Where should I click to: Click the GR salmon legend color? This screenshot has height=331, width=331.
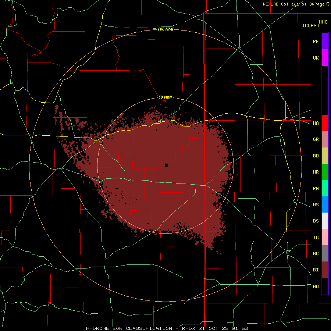pos(325,139)
